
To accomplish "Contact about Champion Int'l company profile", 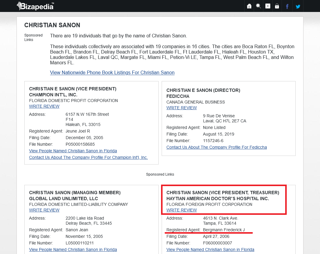I will [x=88, y=157].
